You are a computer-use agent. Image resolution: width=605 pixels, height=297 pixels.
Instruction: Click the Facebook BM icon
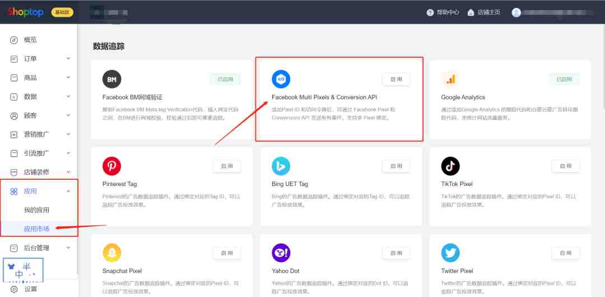tap(112, 79)
